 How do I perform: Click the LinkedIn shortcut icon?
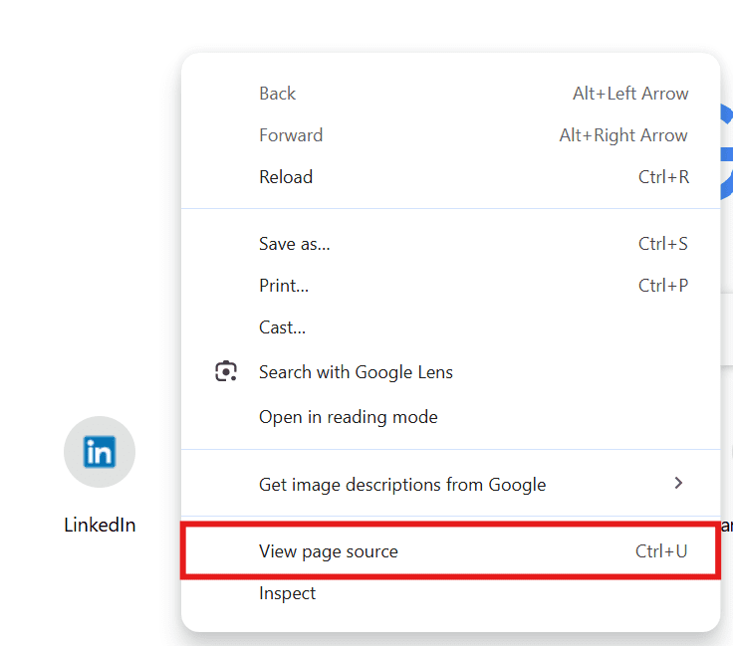pos(100,452)
